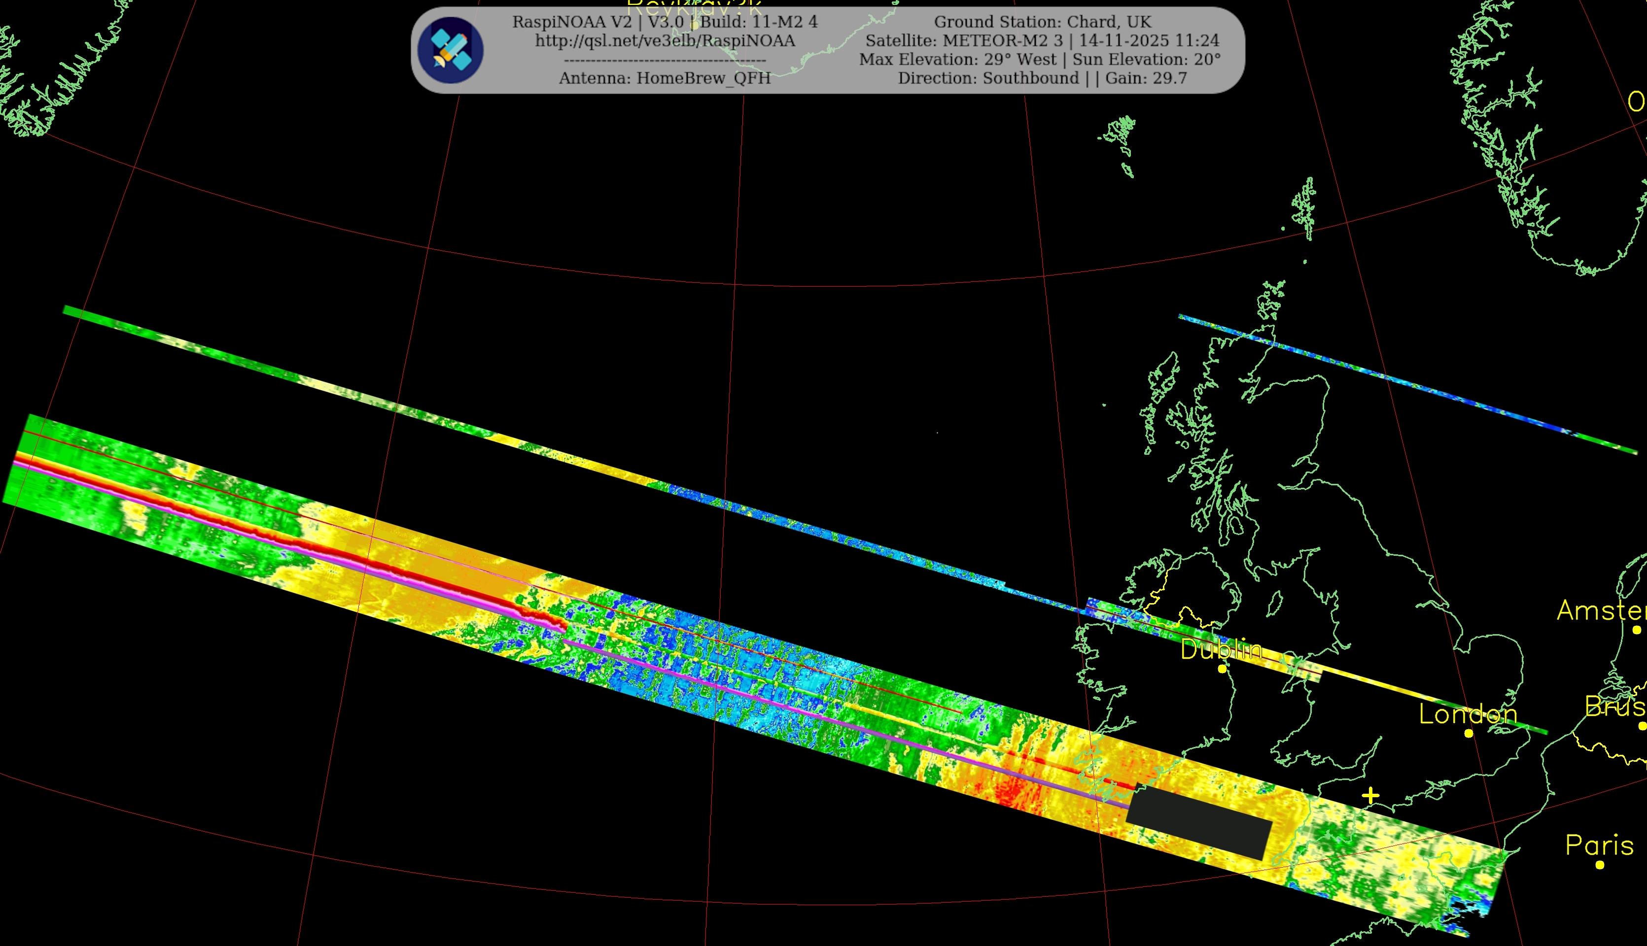Click the partially hidden Reykjavik label
This screenshot has width=1647, height=946.
694,6
